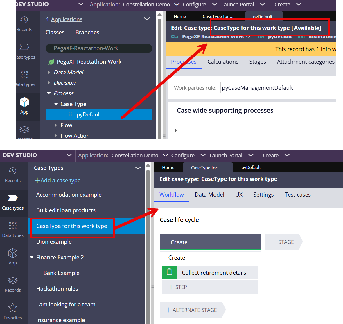Click the Work parties rule input field
Image resolution: width=343 pixels, height=324 pixels.
point(278,88)
